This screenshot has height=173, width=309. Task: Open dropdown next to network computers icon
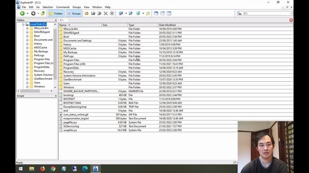[x=126, y=13]
